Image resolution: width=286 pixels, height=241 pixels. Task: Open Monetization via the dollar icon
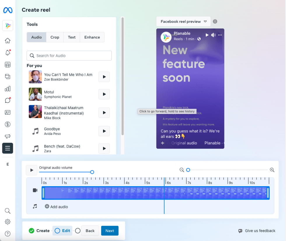click(x=8, y=124)
